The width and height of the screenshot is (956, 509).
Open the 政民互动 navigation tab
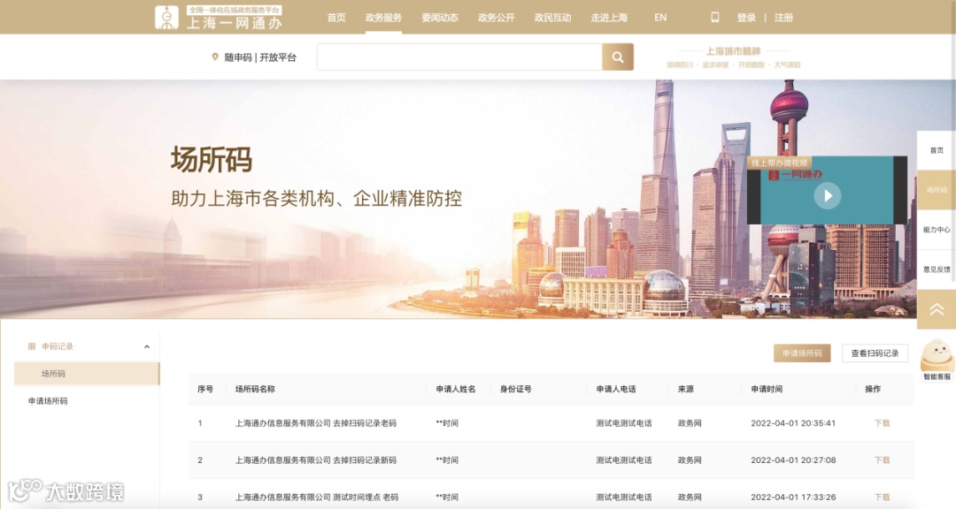(x=552, y=18)
